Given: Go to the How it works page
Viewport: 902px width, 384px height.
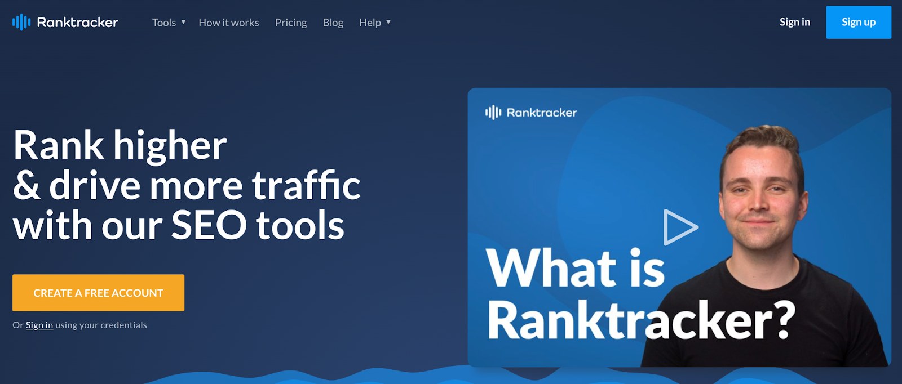Looking at the screenshot, I should pos(228,23).
